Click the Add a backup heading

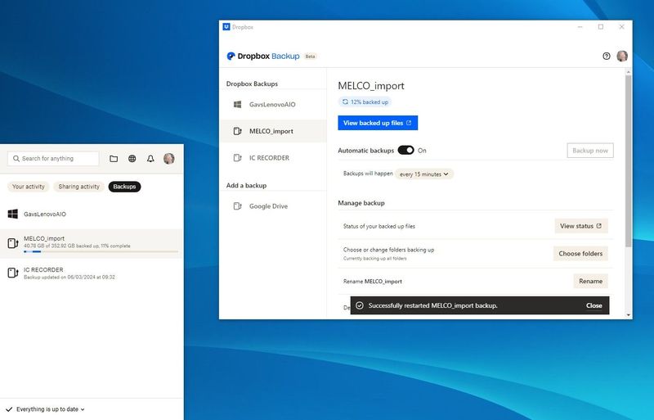coord(247,185)
